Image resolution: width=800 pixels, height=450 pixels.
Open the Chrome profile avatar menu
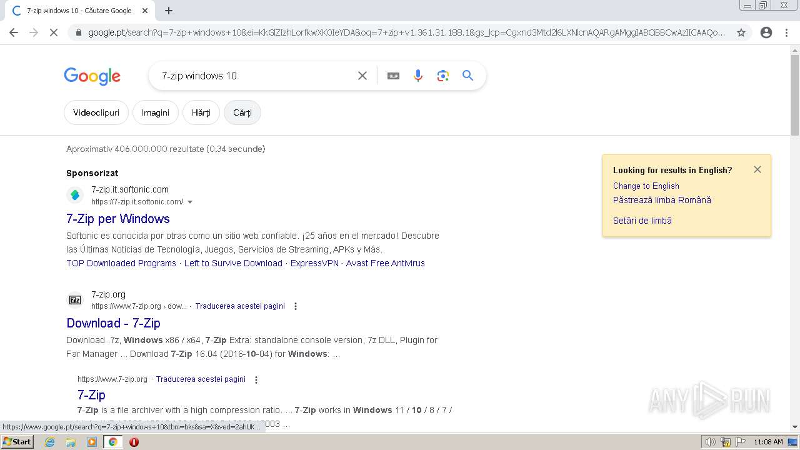766,32
